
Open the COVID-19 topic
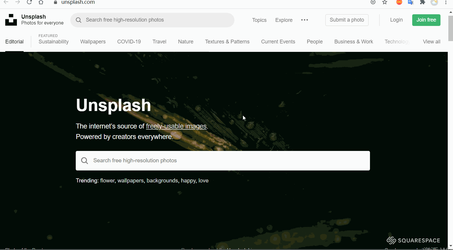[129, 42]
